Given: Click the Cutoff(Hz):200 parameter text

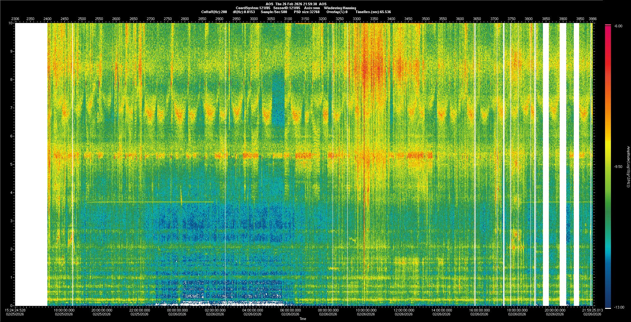Looking at the screenshot, I should pyautogui.click(x=214, y=12).
